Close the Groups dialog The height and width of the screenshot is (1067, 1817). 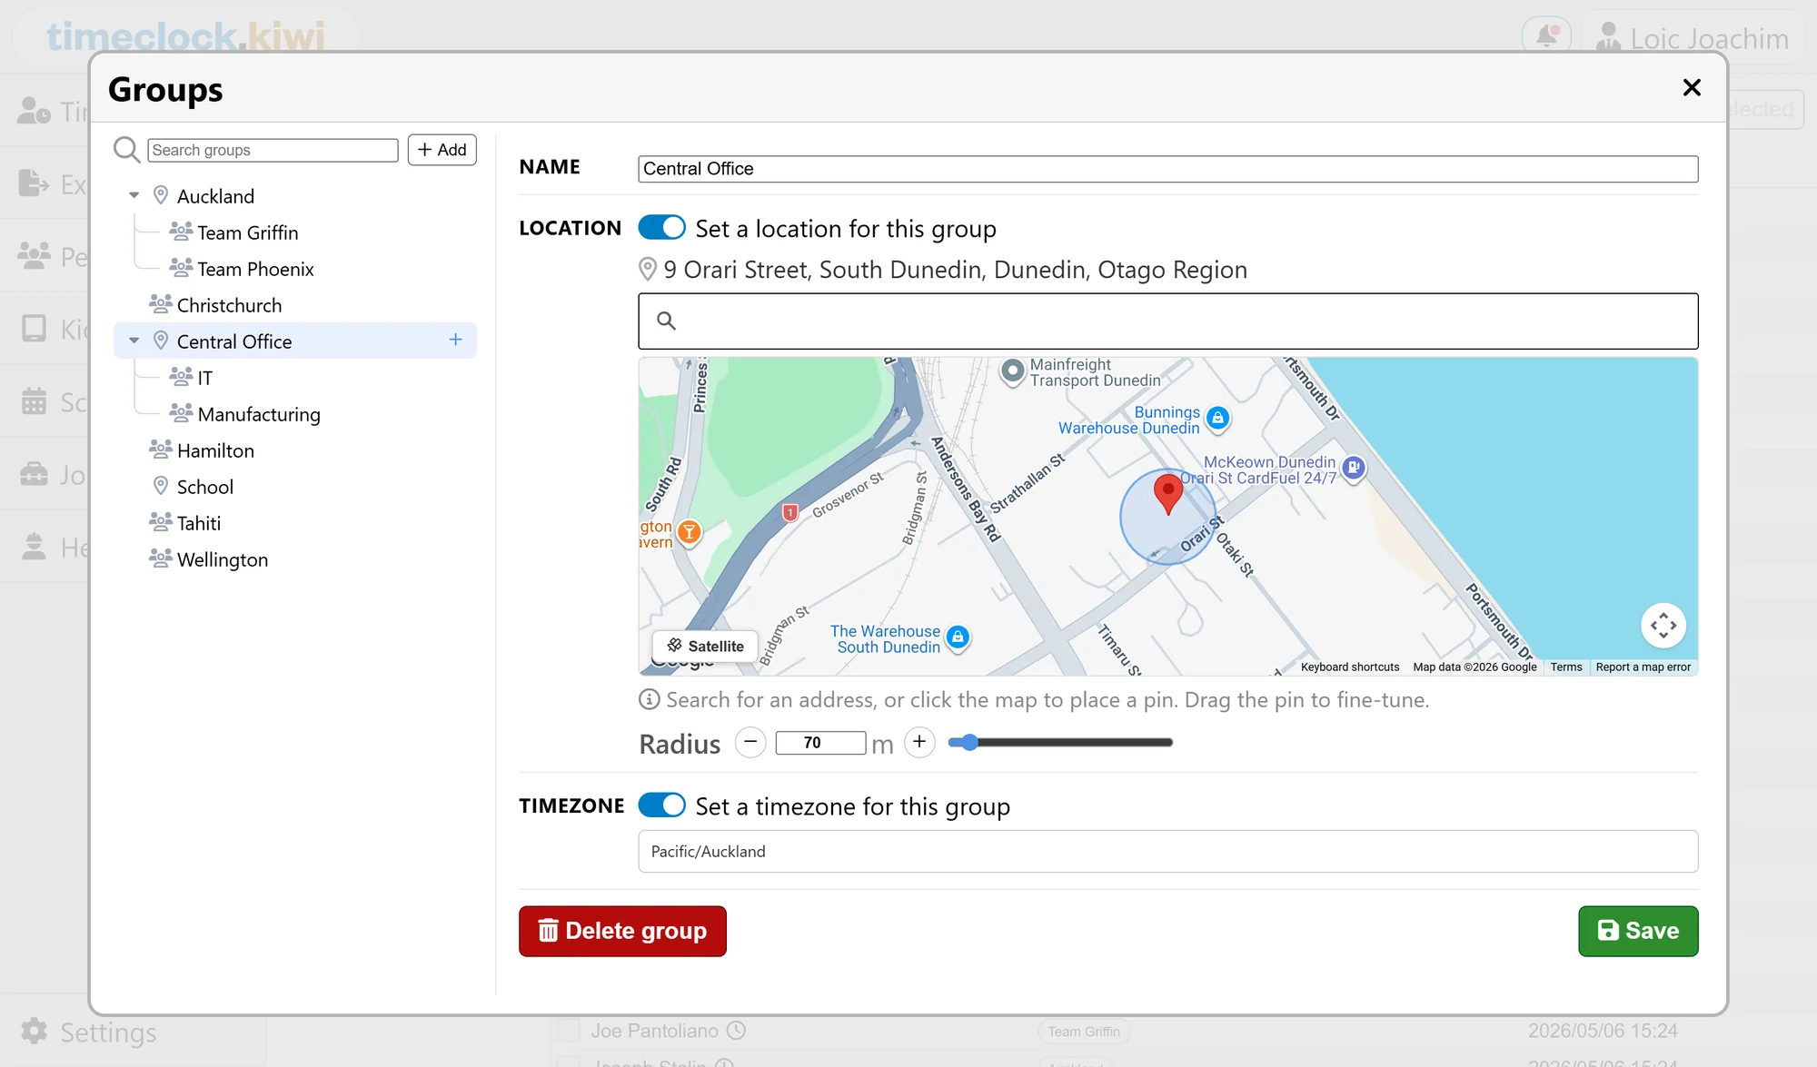1692,88
